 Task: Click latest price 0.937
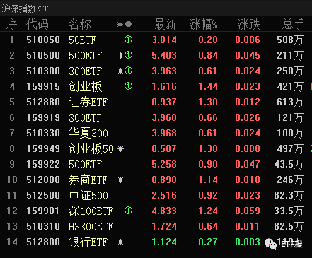(x=164, y=102)
